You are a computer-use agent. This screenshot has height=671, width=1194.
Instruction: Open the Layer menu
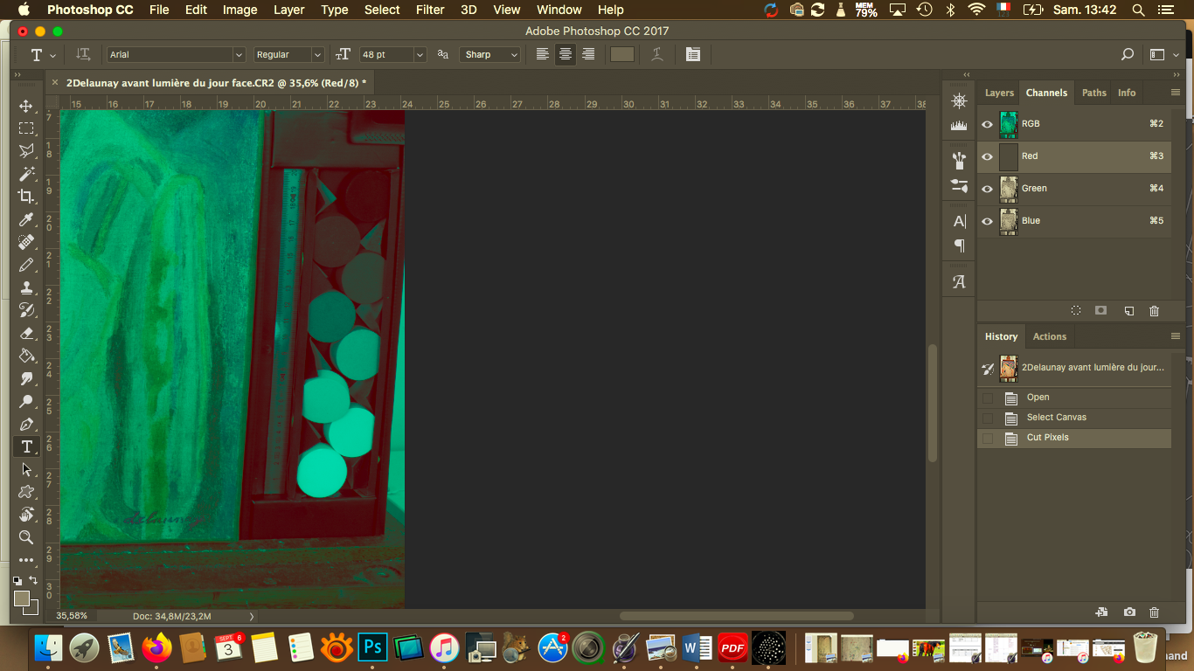coord(289,10)
